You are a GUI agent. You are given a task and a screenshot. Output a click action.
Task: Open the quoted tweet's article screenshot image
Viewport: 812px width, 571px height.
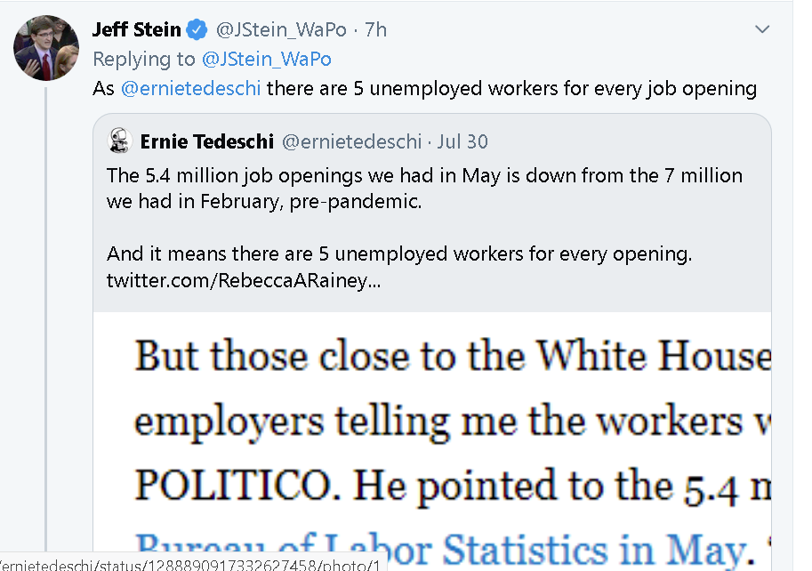[x=432, y=441]
